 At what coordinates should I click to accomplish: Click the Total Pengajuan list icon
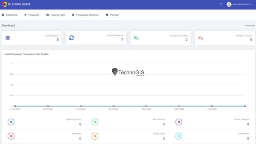click(x=8, y=38)
